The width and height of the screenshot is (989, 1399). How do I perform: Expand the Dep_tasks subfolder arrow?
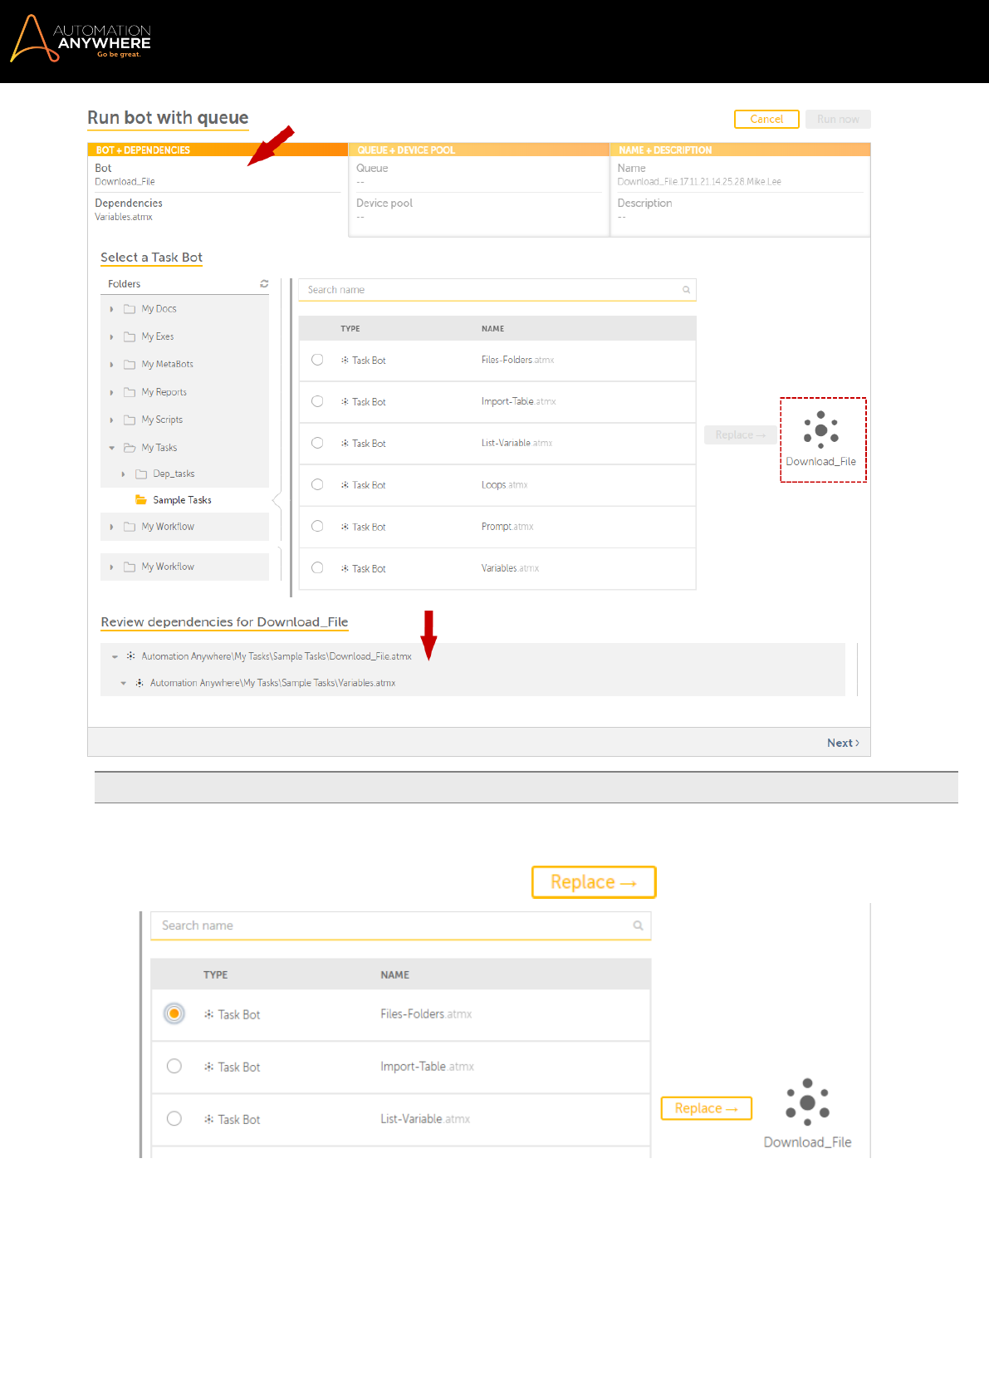tap(124, 474)
